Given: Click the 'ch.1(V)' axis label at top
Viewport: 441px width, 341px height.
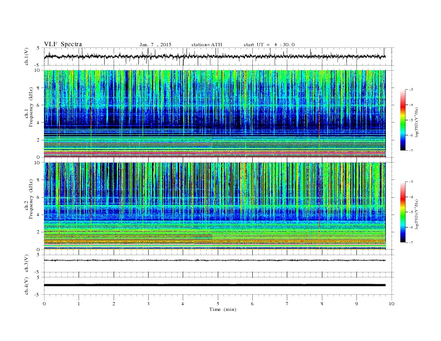Looking at the screenshot, I should (27, 56).
